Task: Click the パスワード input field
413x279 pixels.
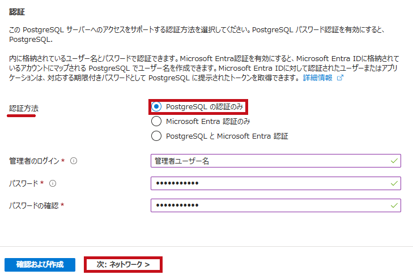Action: pyautogui.click(x=276, y=183)
